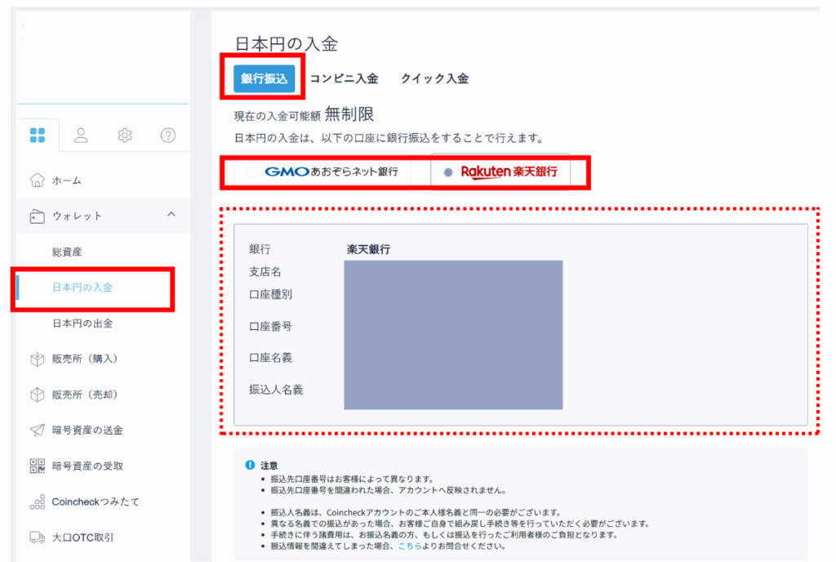Select Rakuten 楽天銀行 radio button
The image size is (836, 562).
click(x=447, y=172)
